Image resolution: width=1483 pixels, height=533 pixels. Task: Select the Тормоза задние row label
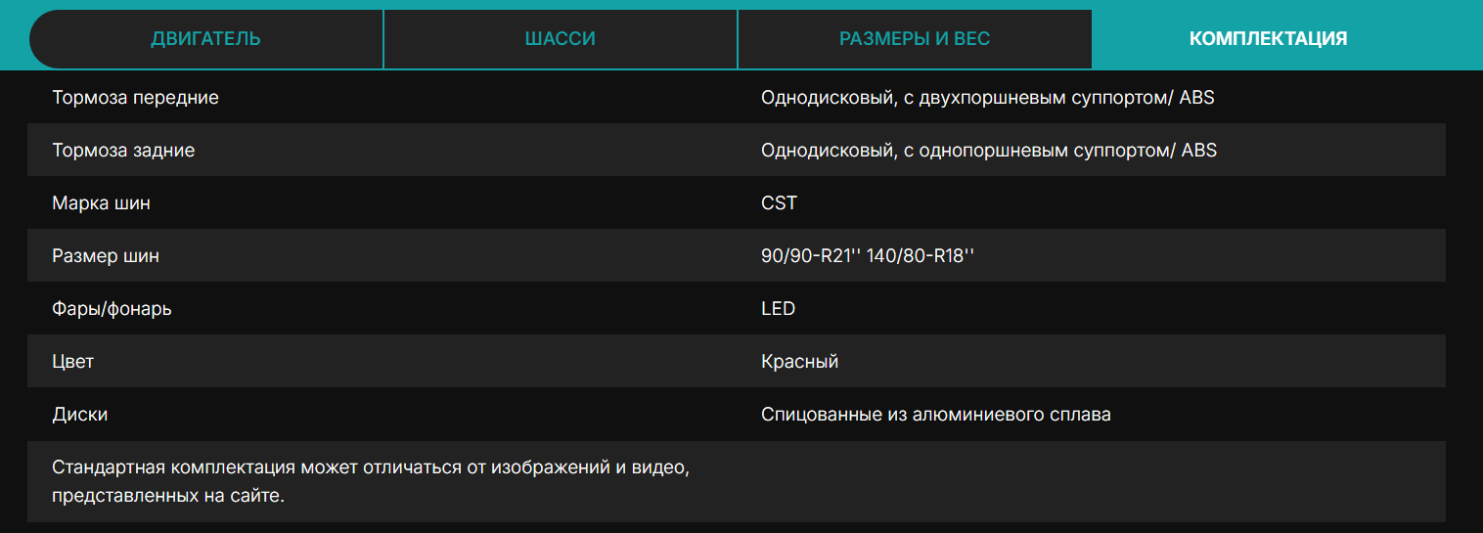click(123, 151)
